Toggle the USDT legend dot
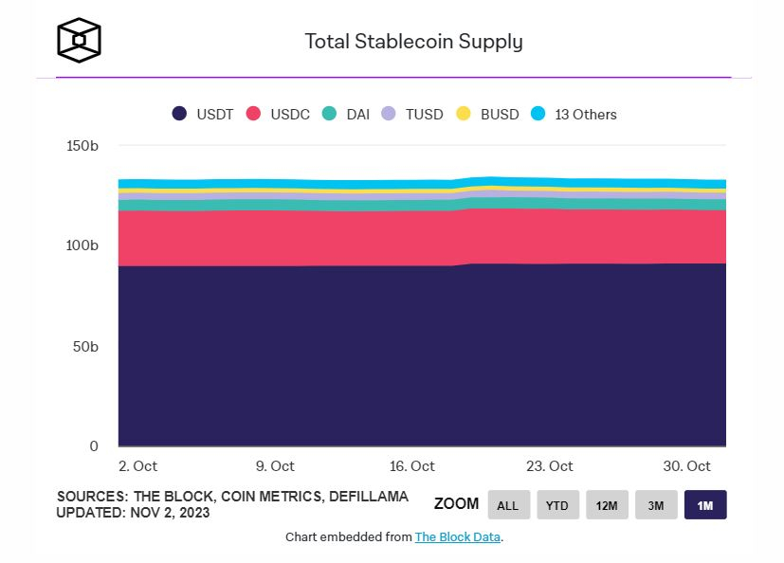 179,114
